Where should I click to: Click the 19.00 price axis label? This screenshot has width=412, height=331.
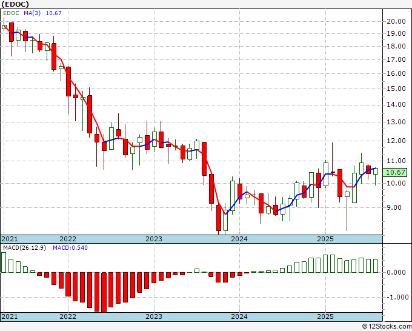tap(396, 34)
